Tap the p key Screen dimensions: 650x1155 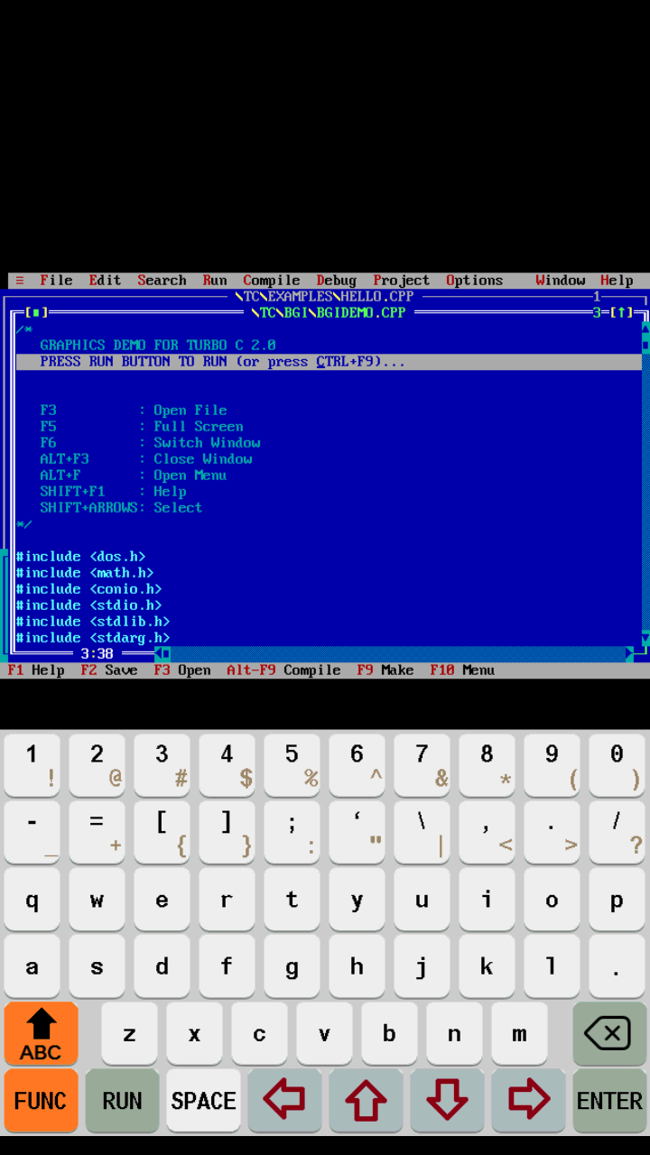pyautogui.click(x=617, y=900)
